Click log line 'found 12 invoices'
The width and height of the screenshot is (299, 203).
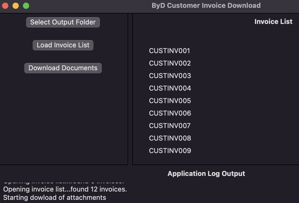[65, 189]
